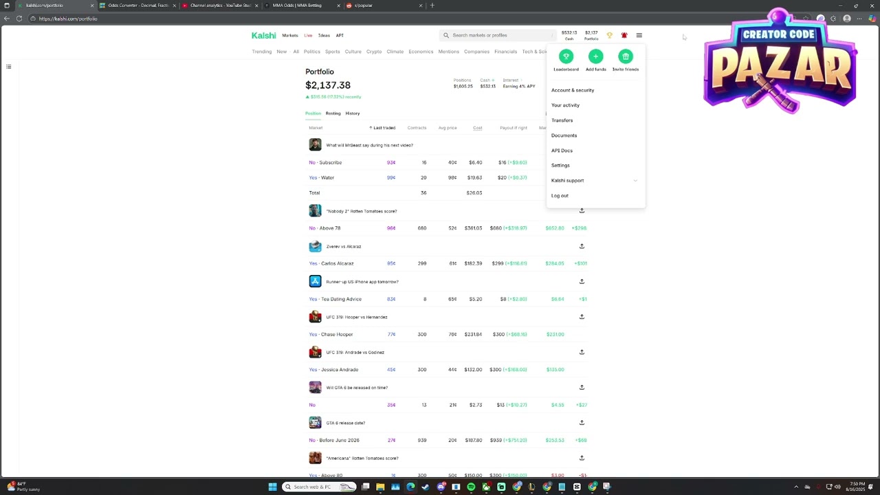Switch to the Resting tab

(333, 113)
